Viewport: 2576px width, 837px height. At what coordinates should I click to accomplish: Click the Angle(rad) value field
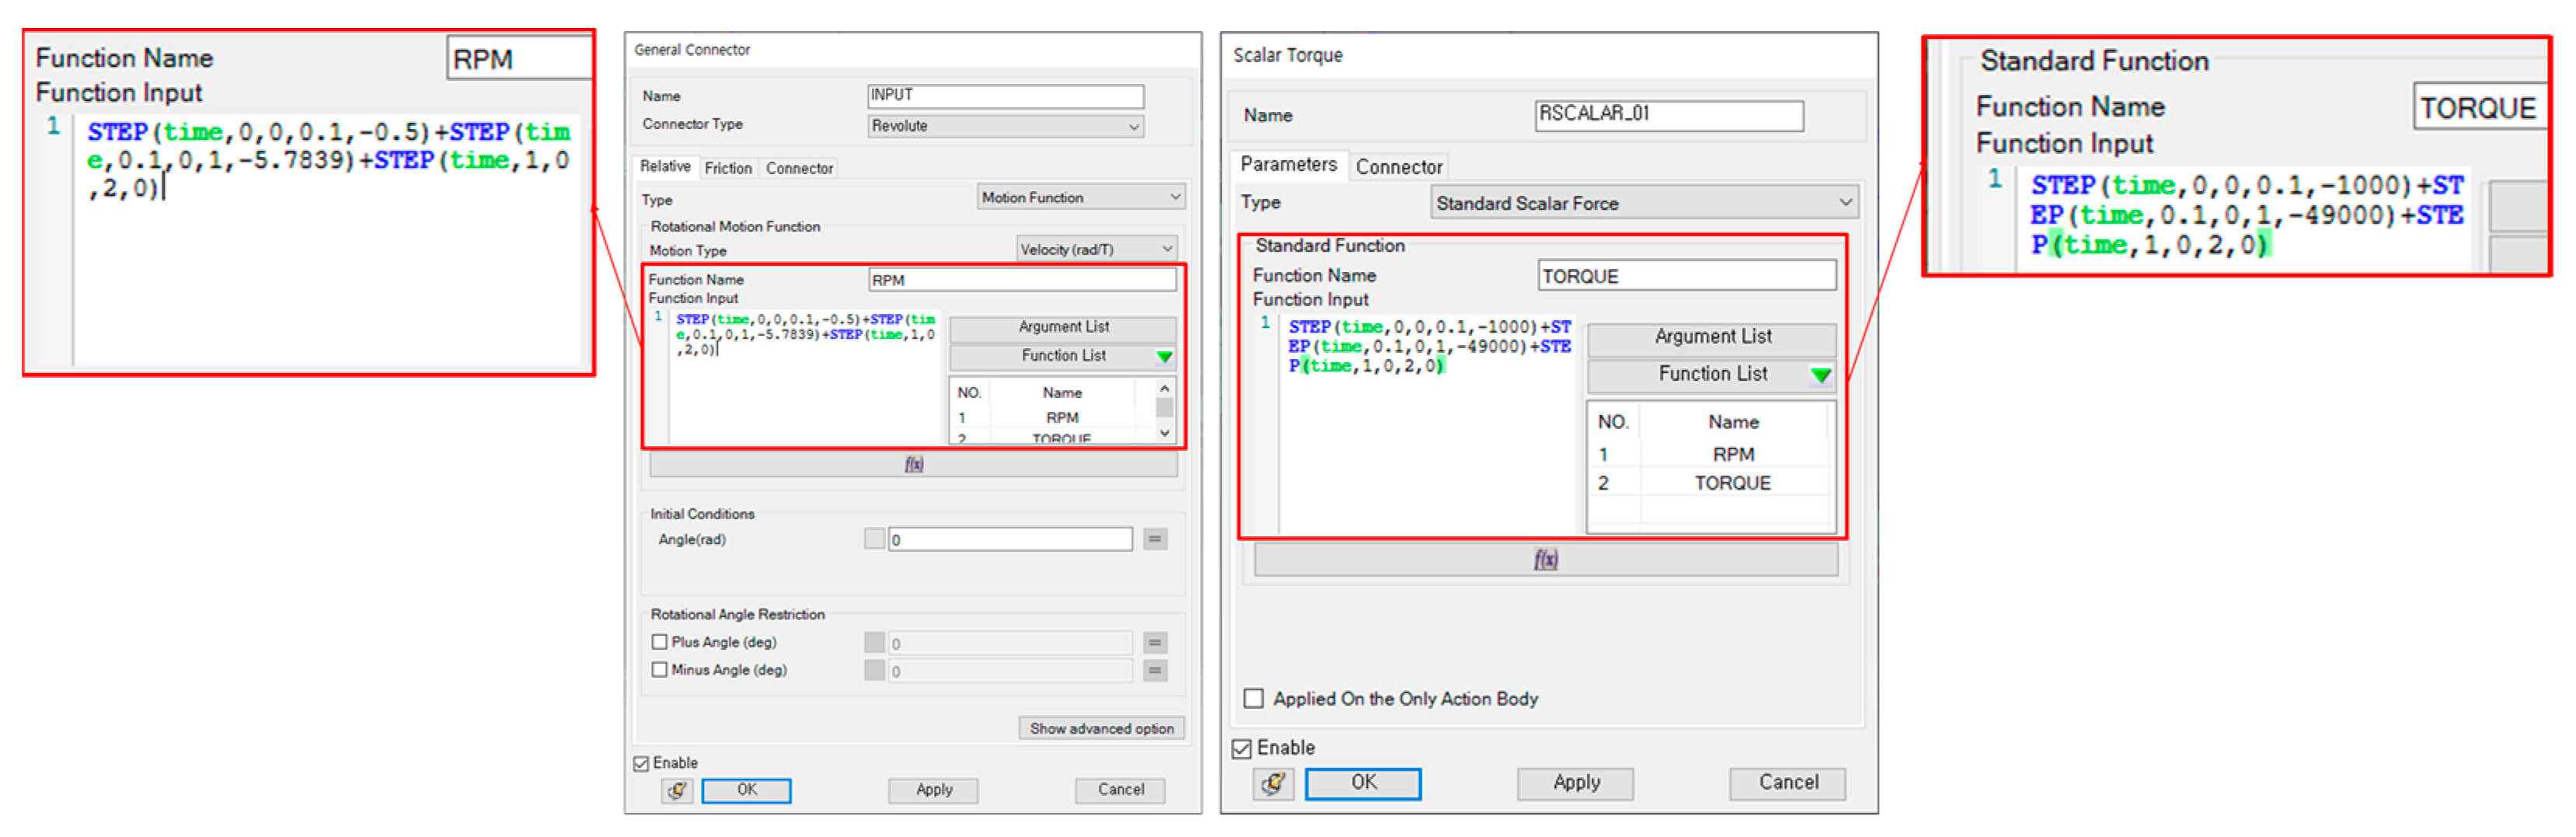(1010, 541)
